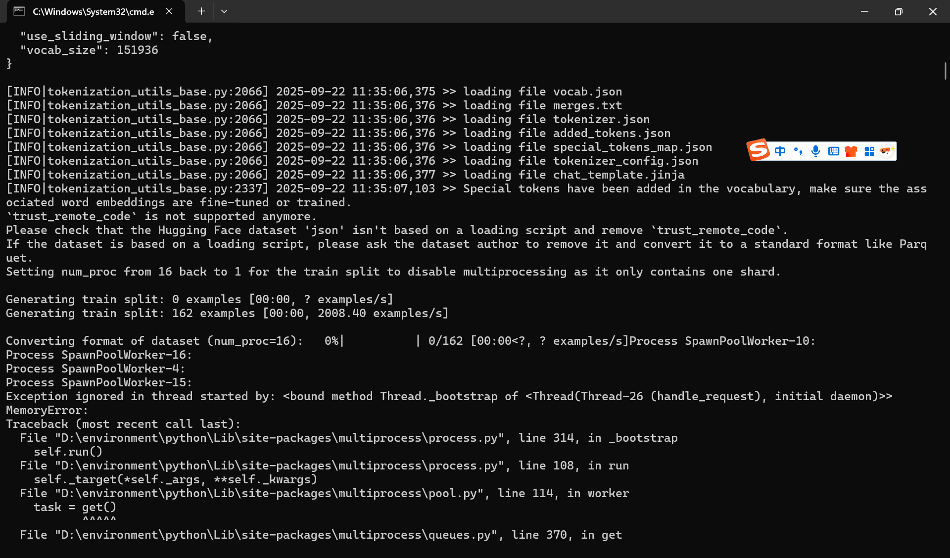Click the 'Converting format of dataset' progress line

[153, 341]
